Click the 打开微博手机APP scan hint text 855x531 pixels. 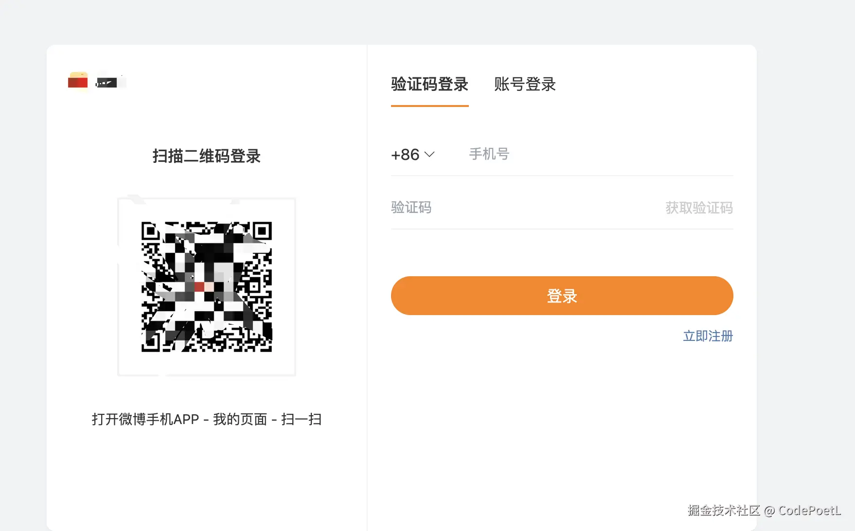[x=206, y=419]
